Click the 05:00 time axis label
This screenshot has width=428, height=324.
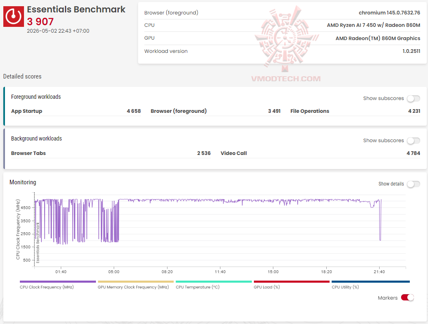click(114, 272)
